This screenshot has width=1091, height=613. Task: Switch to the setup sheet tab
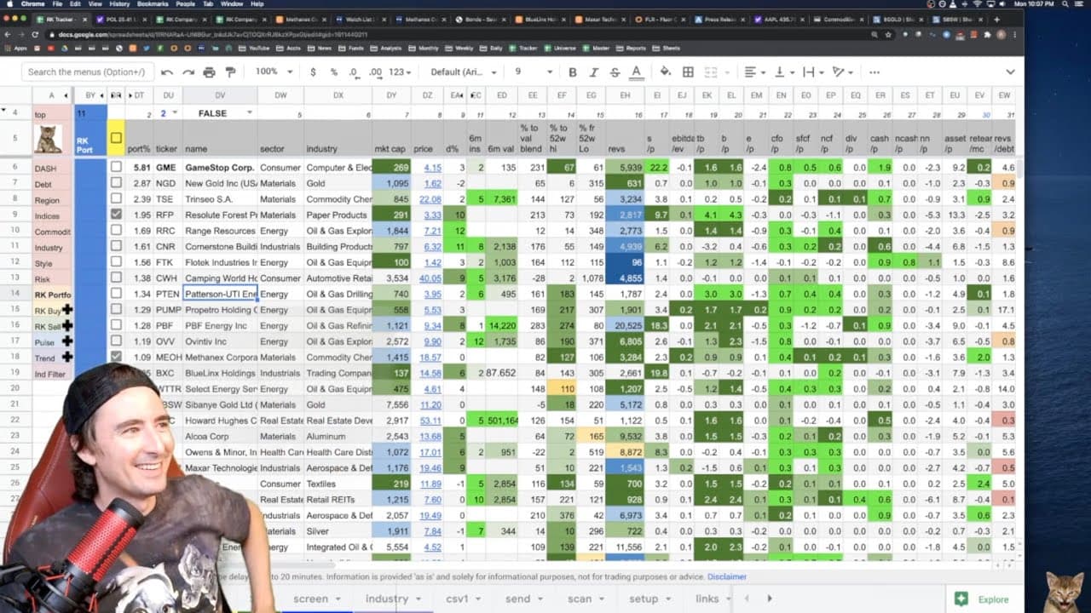pos(644,599)
